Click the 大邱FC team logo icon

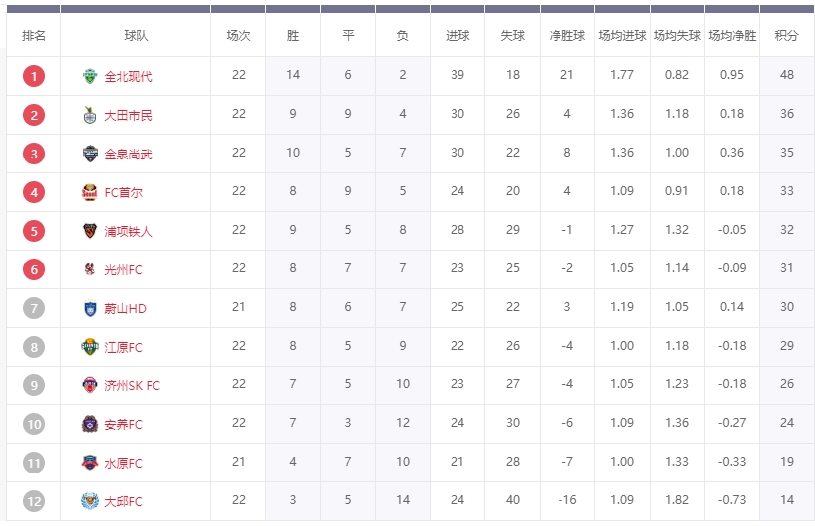click(91, 501)
